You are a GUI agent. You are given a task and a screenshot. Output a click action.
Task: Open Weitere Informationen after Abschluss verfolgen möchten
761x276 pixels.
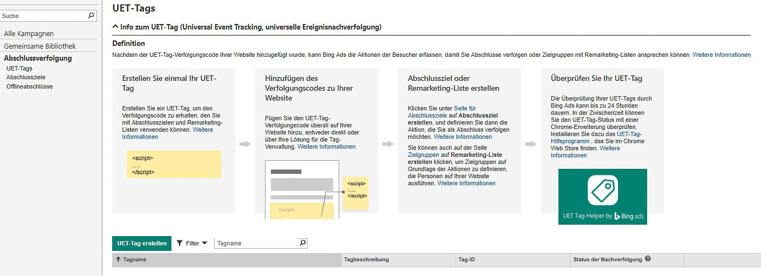pos(463,137)
